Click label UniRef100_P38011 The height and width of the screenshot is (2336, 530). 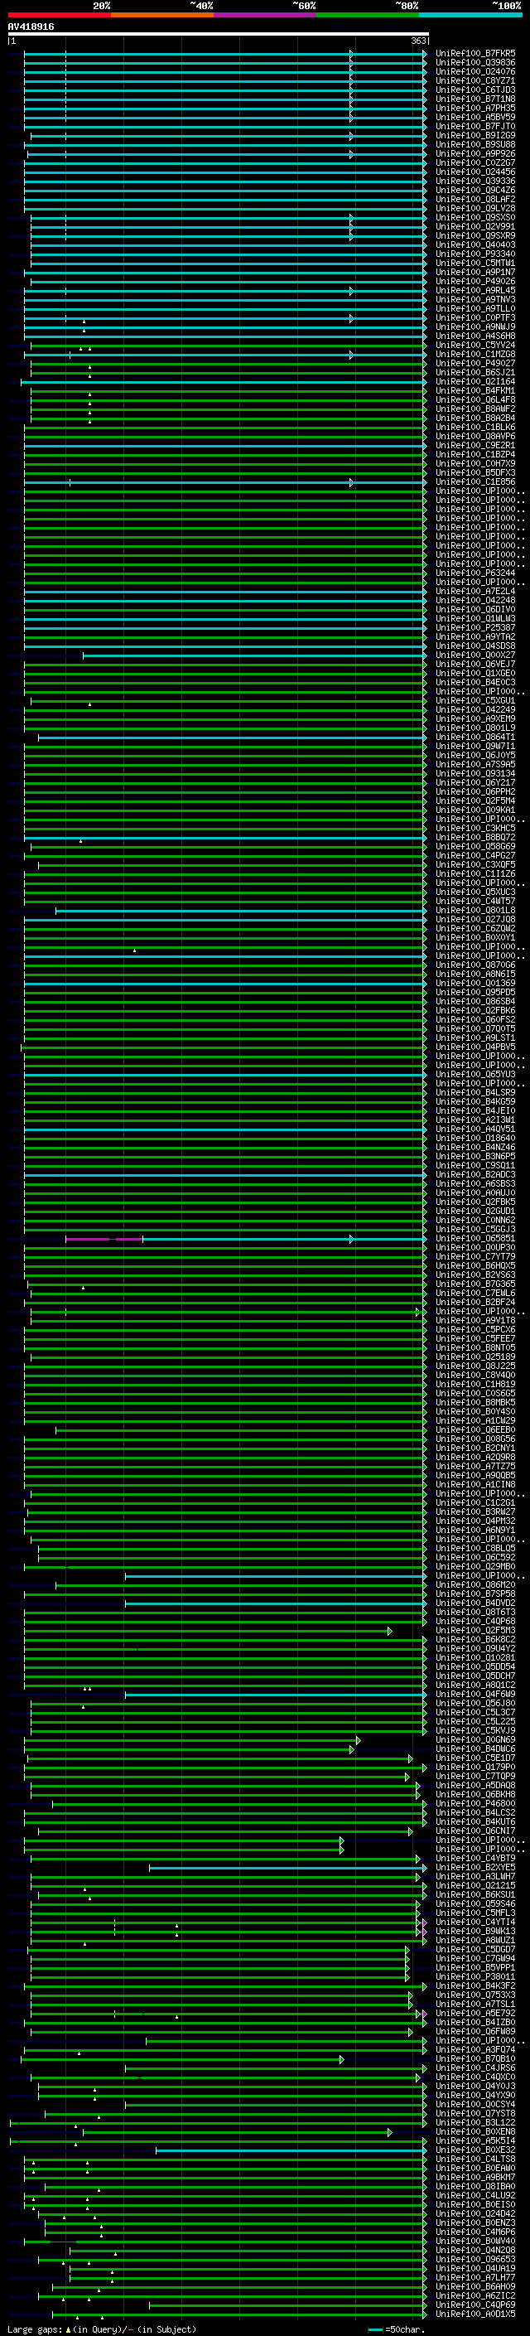[x=475, y=1977]
